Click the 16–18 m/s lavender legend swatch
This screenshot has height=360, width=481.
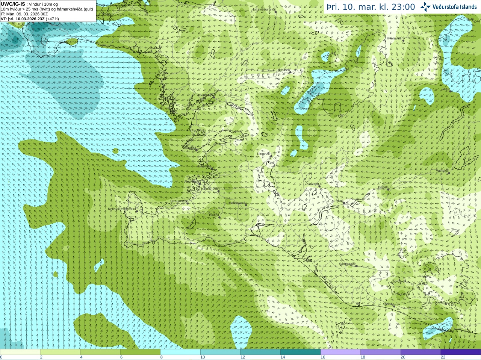coord(341,352)
